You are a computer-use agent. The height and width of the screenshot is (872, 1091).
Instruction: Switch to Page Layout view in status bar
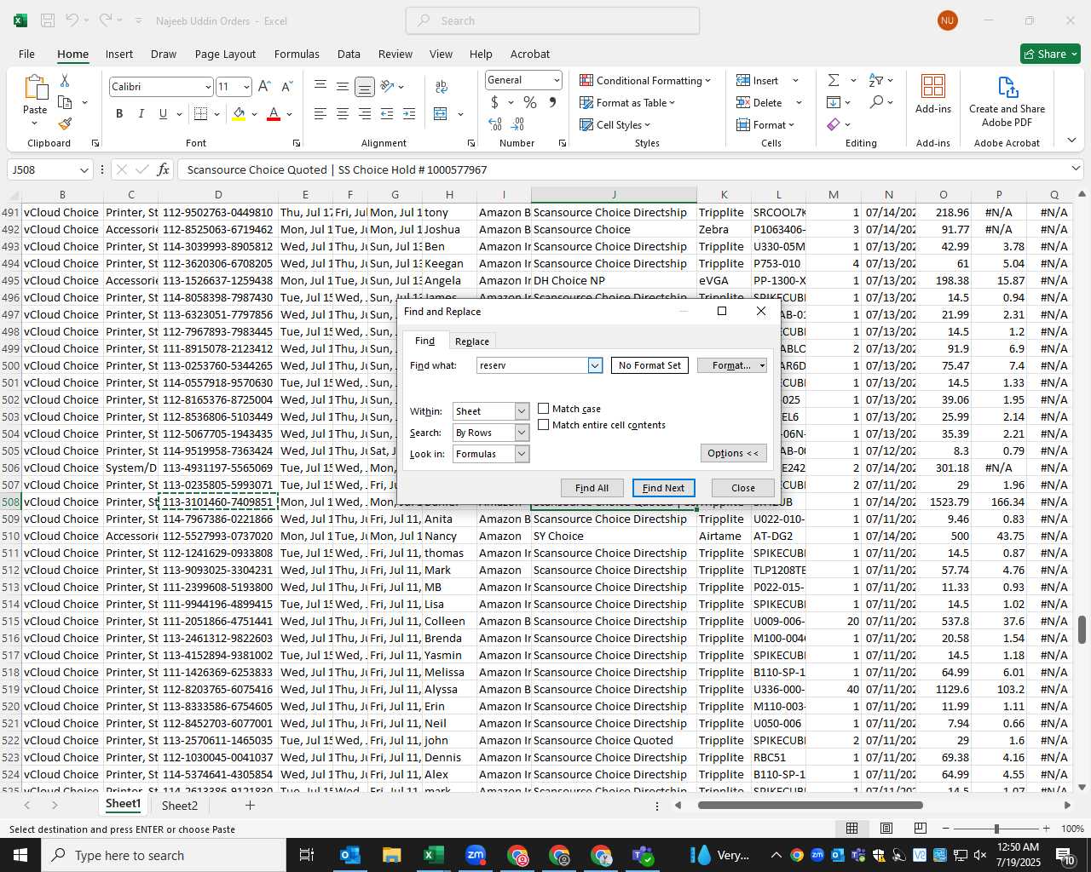(886, 829)
